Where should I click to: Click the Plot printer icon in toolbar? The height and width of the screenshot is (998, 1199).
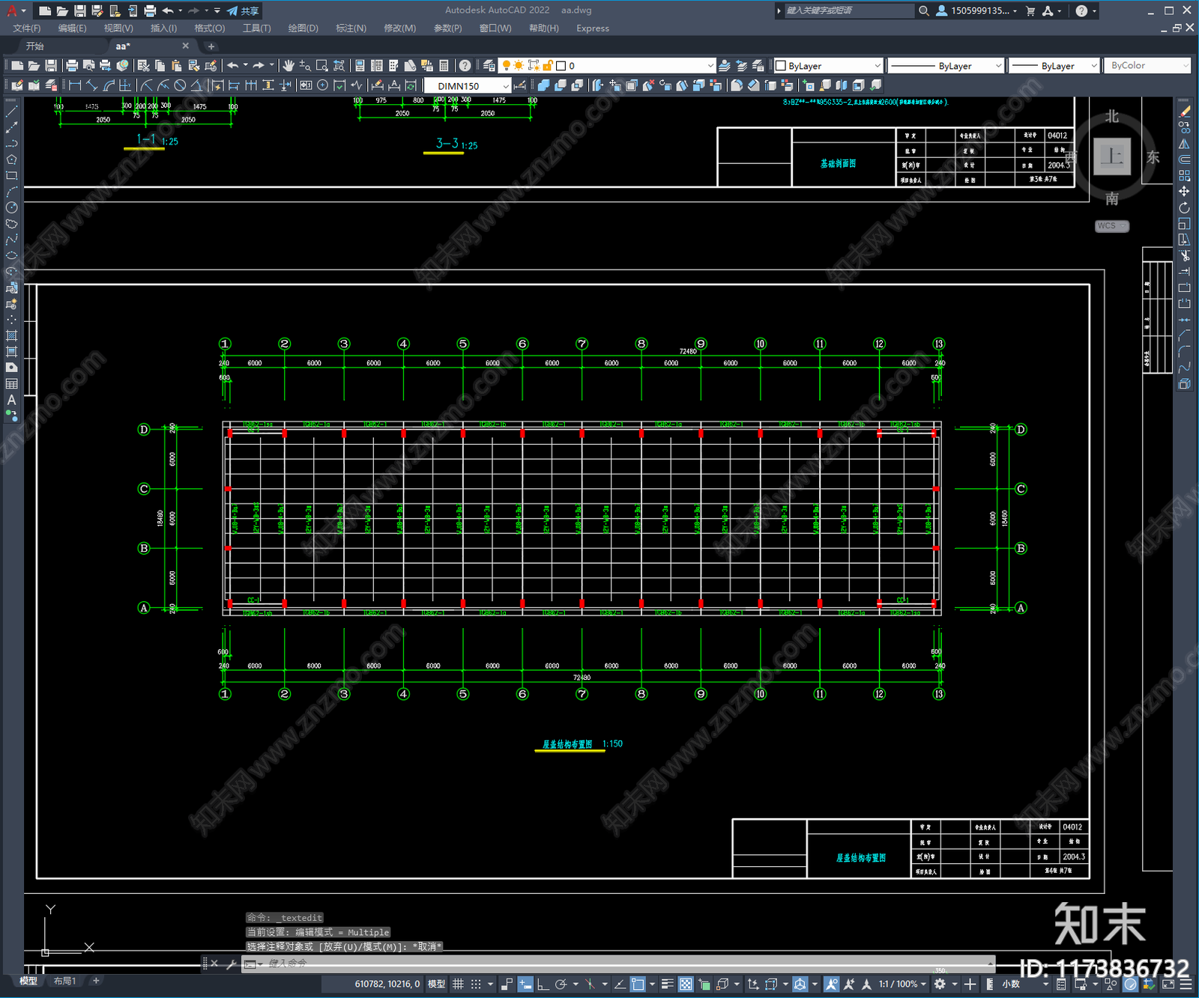(x=72, y=66)
